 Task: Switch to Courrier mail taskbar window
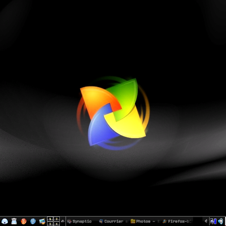(114, 221)
